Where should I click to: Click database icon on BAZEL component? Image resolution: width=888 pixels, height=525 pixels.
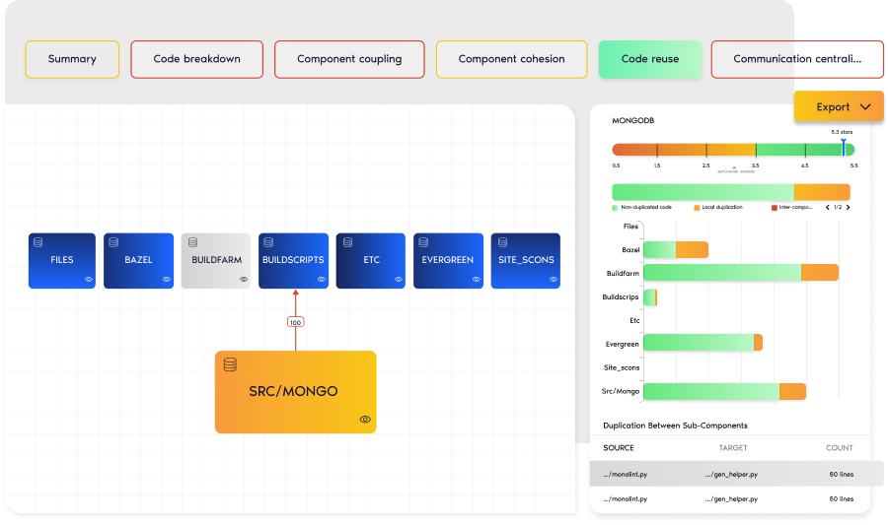click(x=113, y=242)
